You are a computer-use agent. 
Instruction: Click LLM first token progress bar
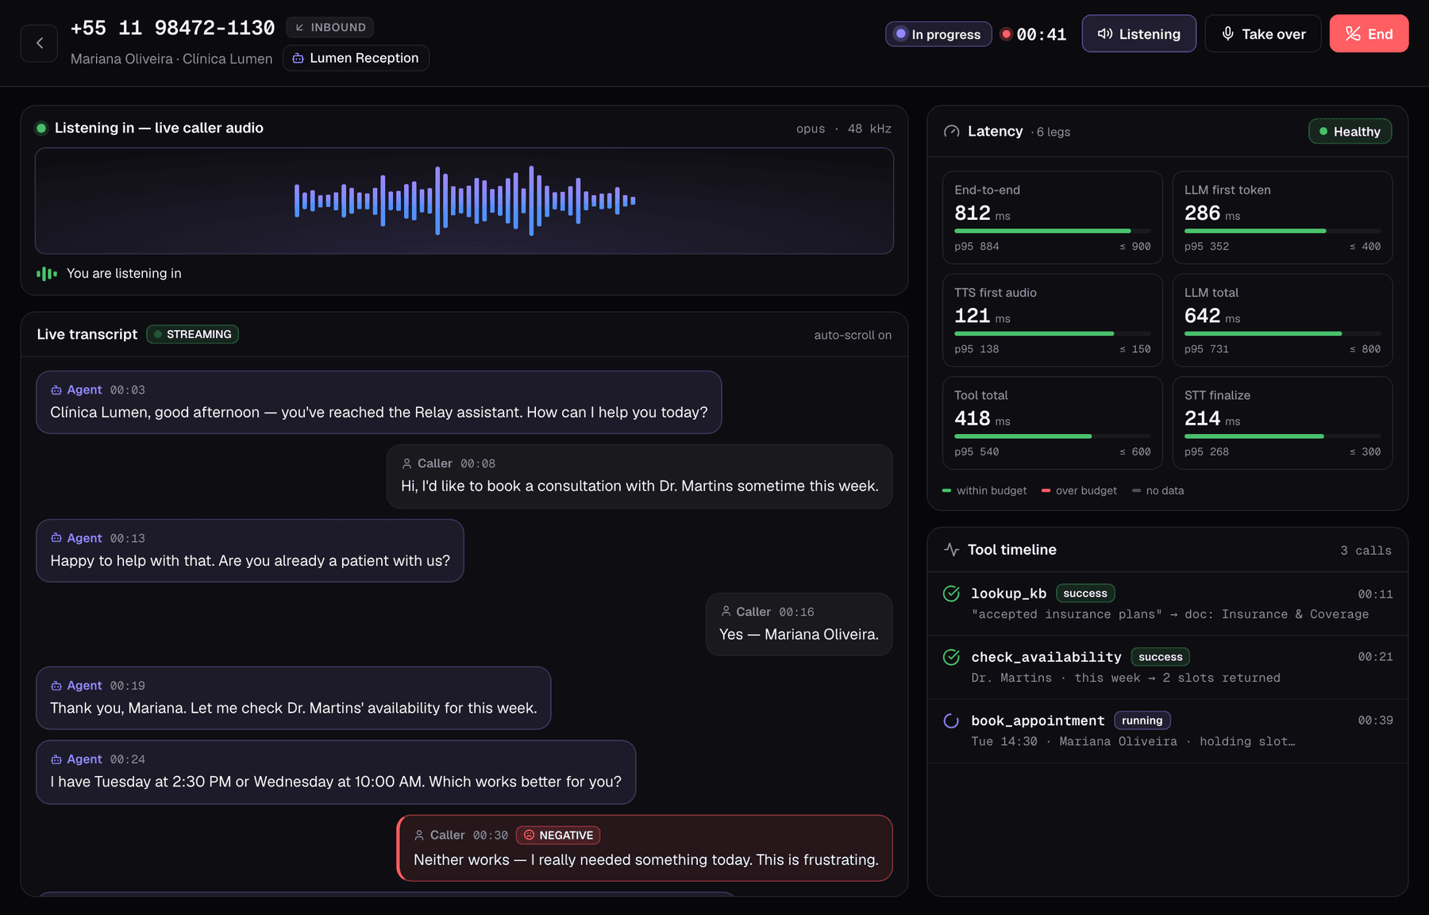click(1282, 231)
